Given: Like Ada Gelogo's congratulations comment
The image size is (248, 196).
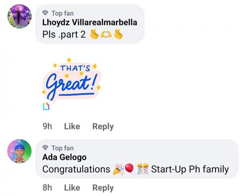Looking at the screenshot, I should tap(72, 188).
